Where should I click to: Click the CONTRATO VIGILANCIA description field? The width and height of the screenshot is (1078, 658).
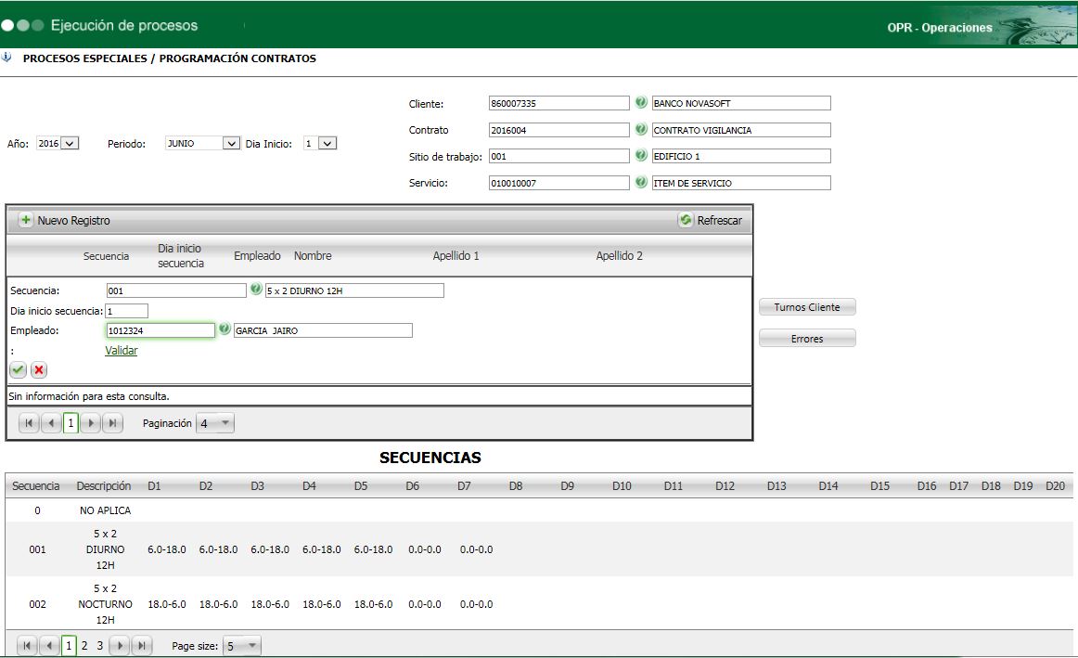click(x=741, y=130)
